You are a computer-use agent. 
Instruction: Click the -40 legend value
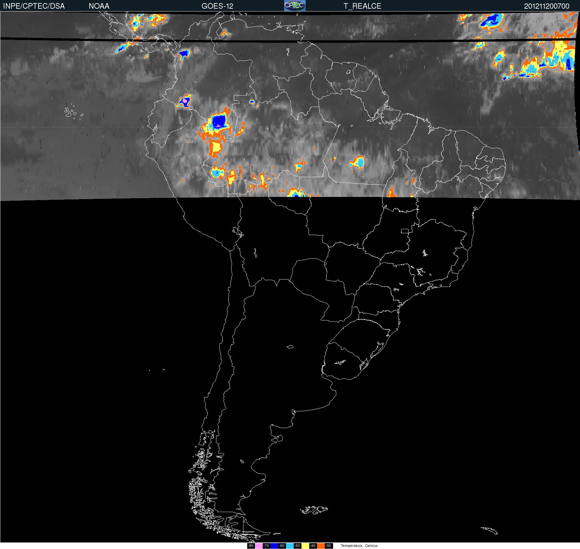313,546
